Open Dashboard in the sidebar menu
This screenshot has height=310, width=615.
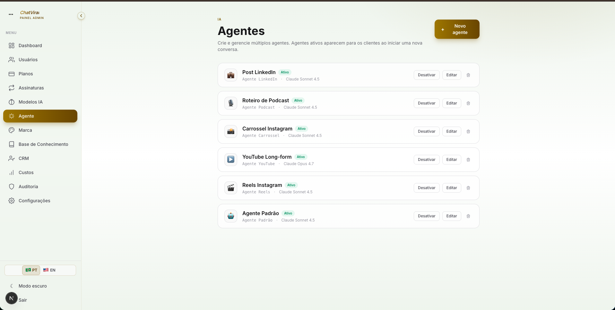coord(40,46)
